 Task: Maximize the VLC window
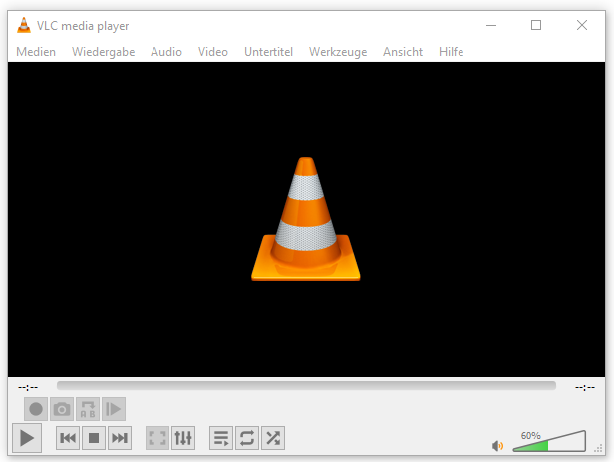tap(536, 26)
